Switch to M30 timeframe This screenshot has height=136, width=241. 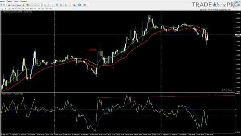(31, 9)
